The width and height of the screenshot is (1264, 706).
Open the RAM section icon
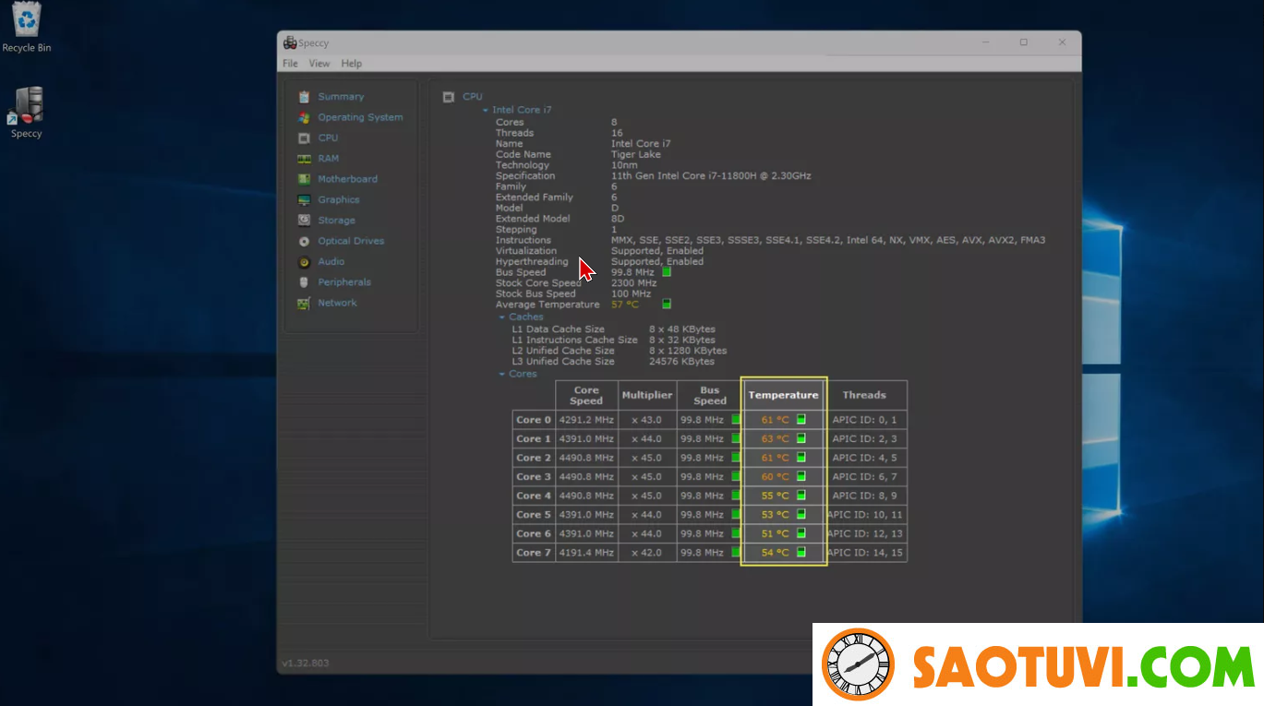pos(304,159)
